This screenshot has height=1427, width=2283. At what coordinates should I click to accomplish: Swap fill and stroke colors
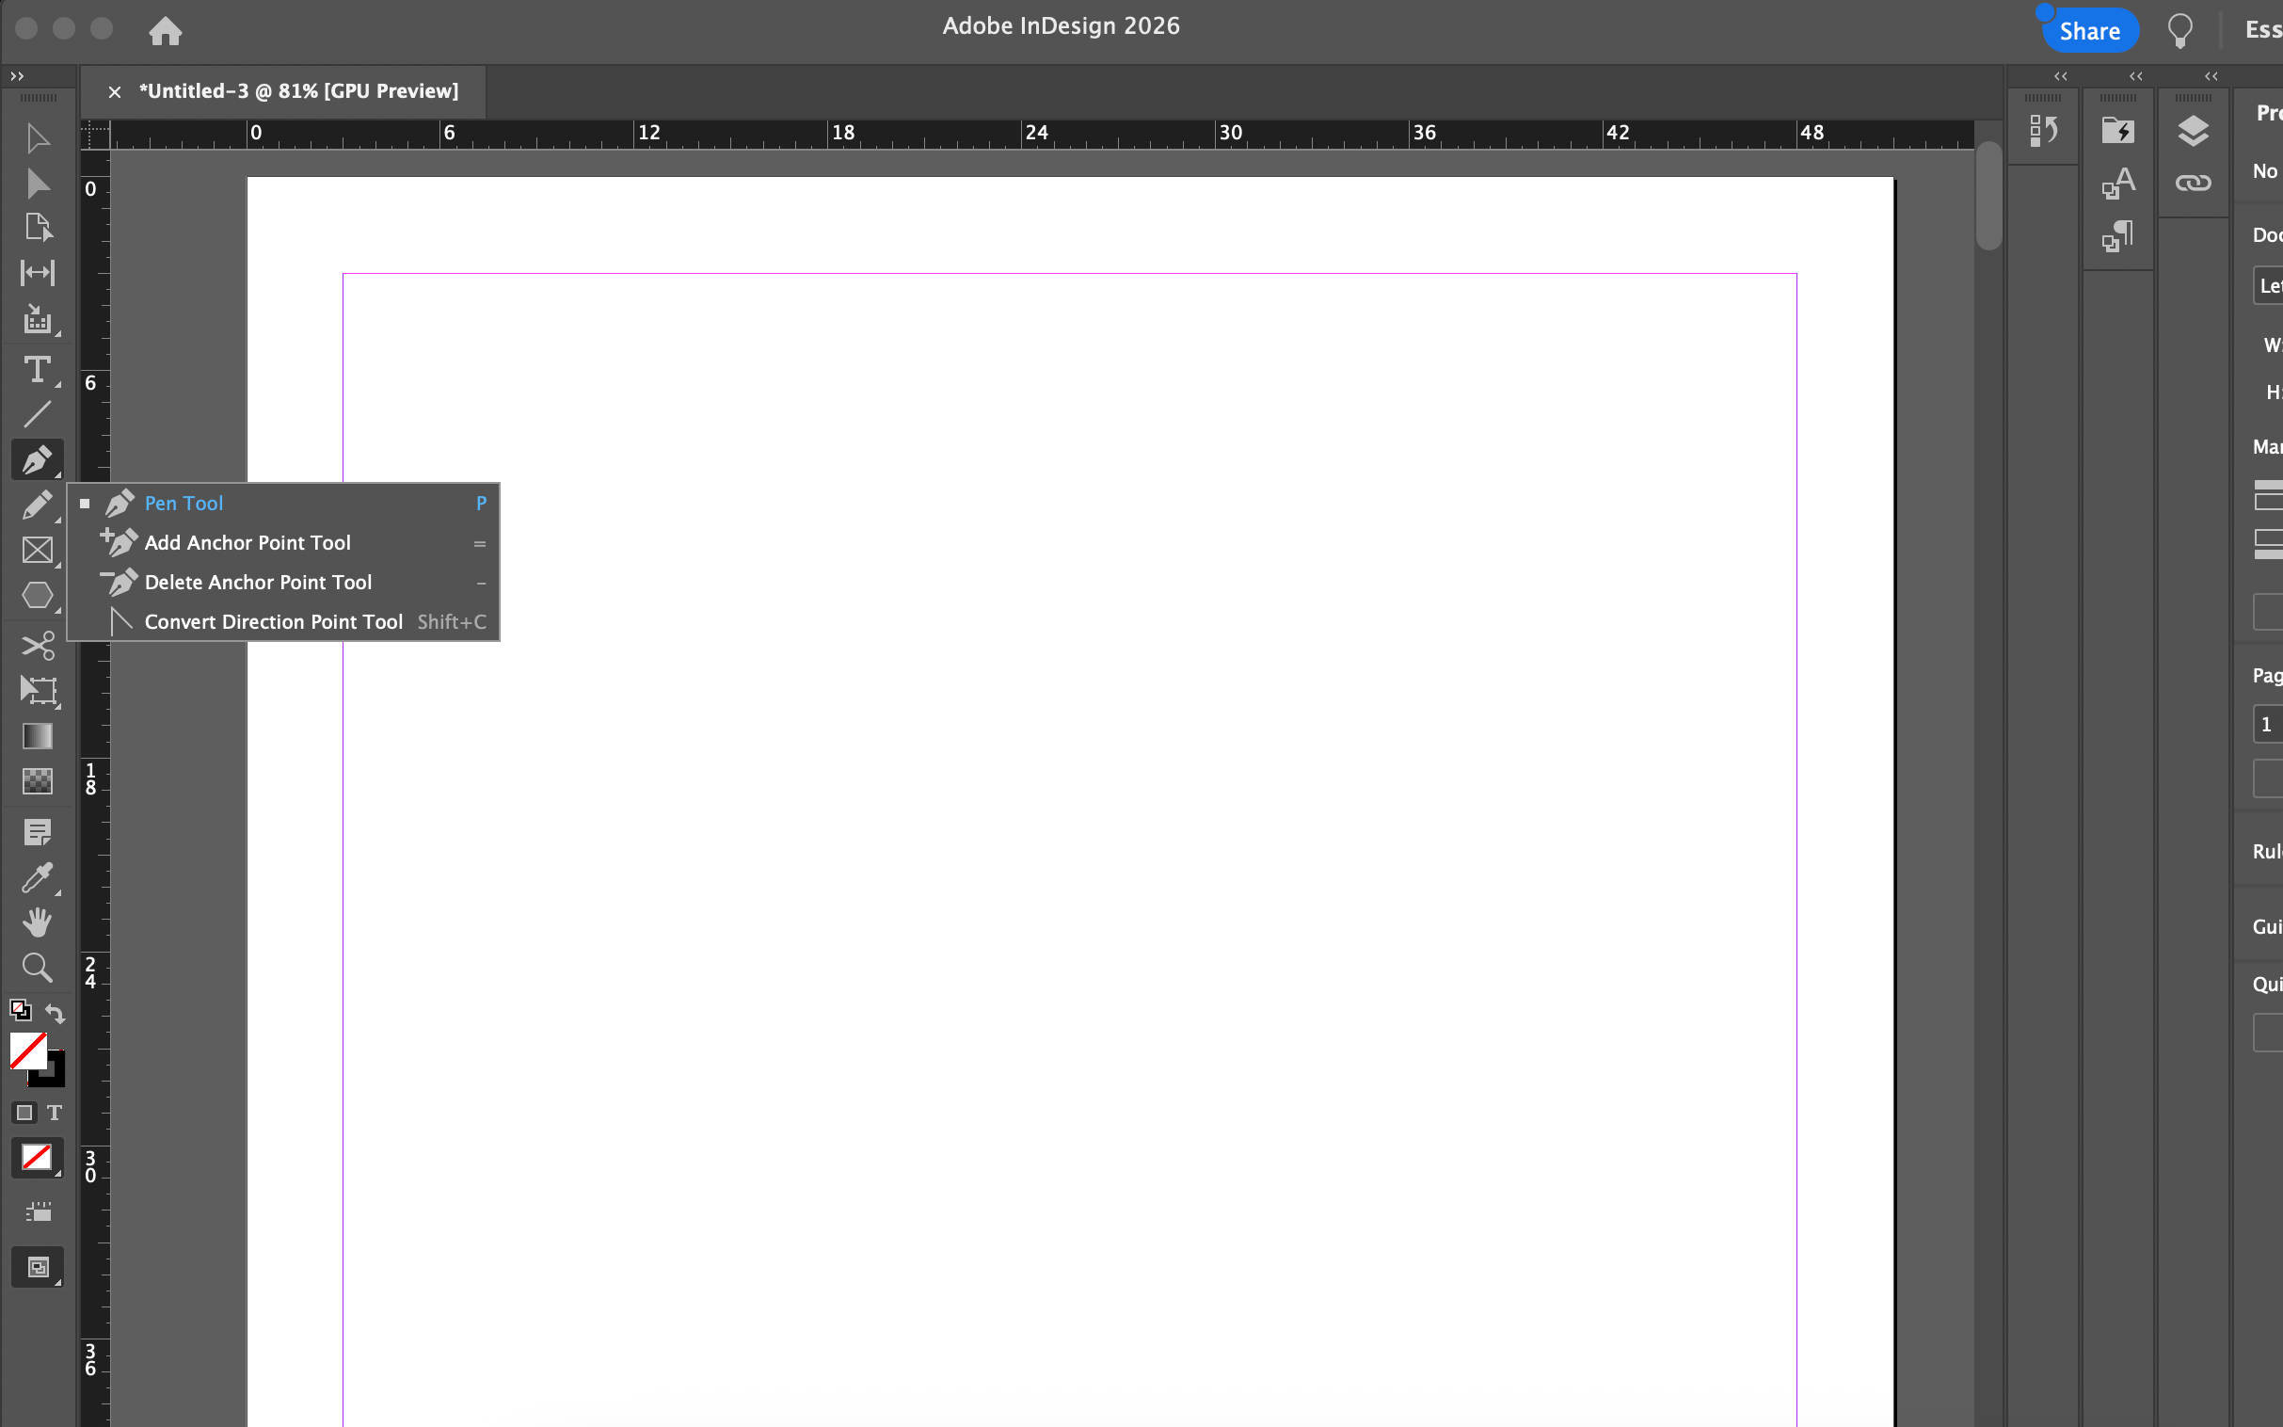(x=55, y=1014)
